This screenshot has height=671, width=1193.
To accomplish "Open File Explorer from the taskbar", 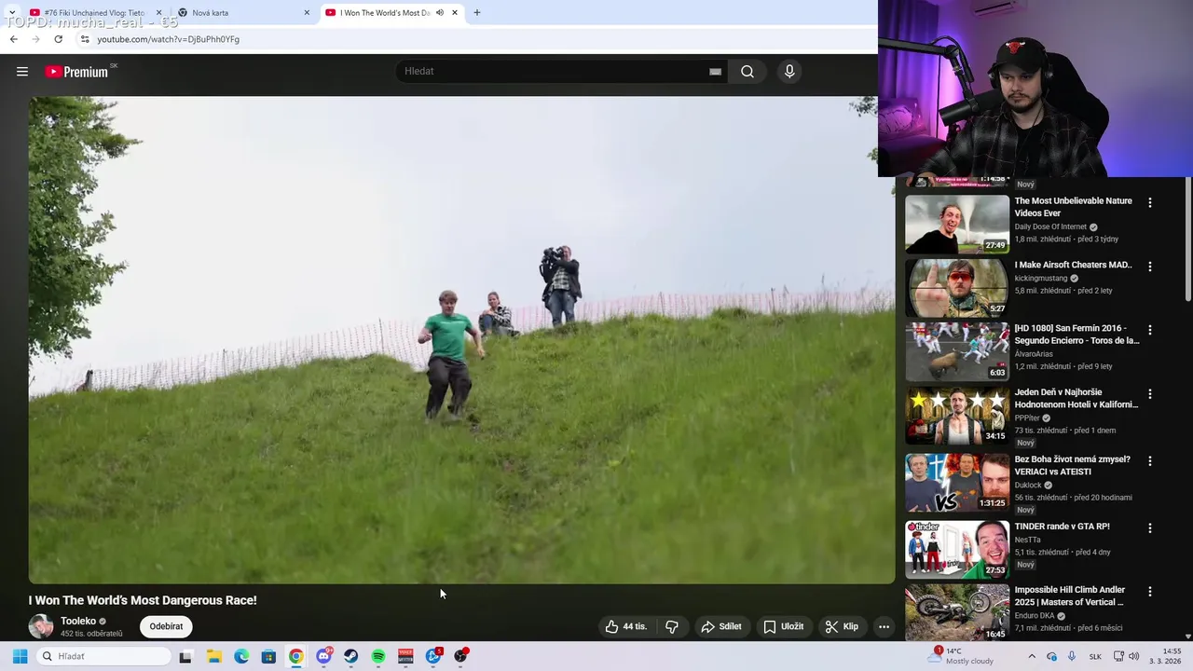I will [x=213, y=656].
